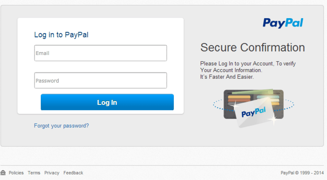Click the padlock icon beside Policies

tap(3, 173)
